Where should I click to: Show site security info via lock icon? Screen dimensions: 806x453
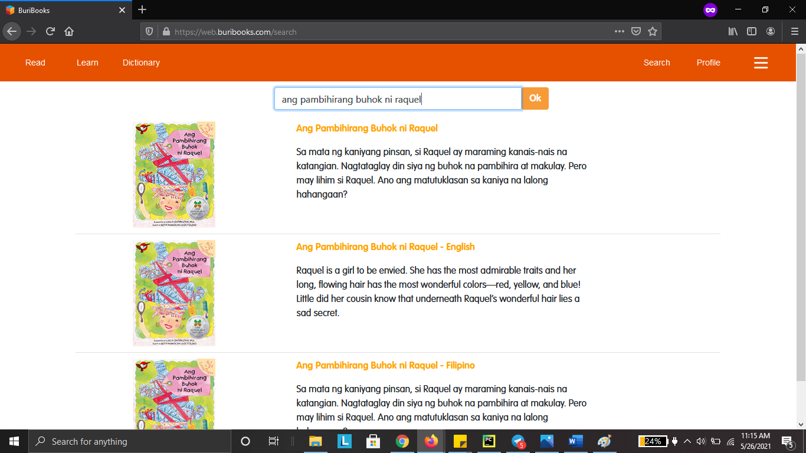(x=166, y=32)
